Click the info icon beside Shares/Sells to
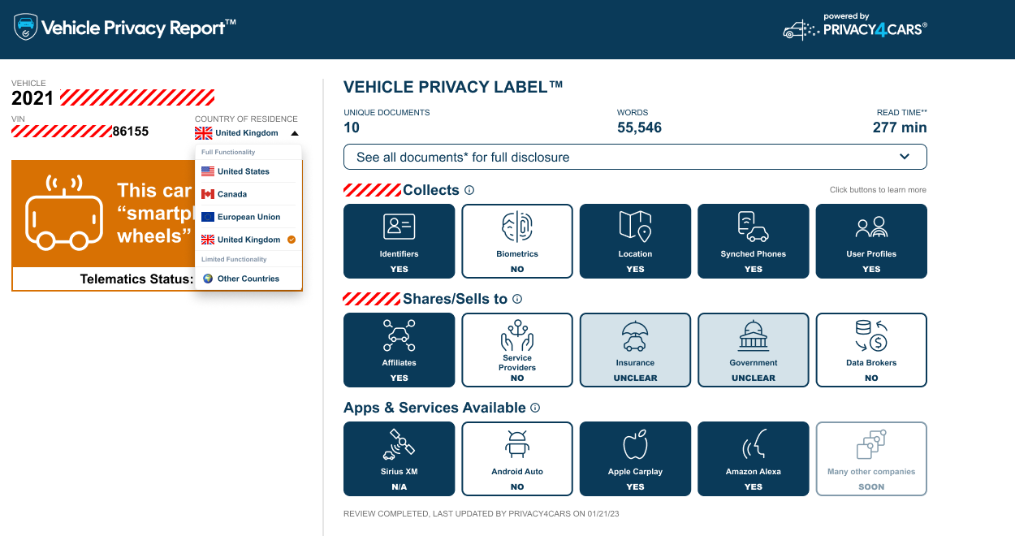Viewport: 1015px width, 536px height. pos(517,299)
